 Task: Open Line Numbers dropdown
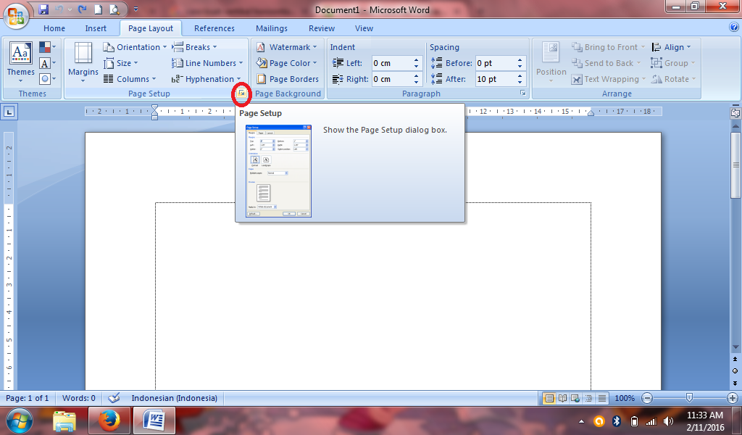pos(207,63)
